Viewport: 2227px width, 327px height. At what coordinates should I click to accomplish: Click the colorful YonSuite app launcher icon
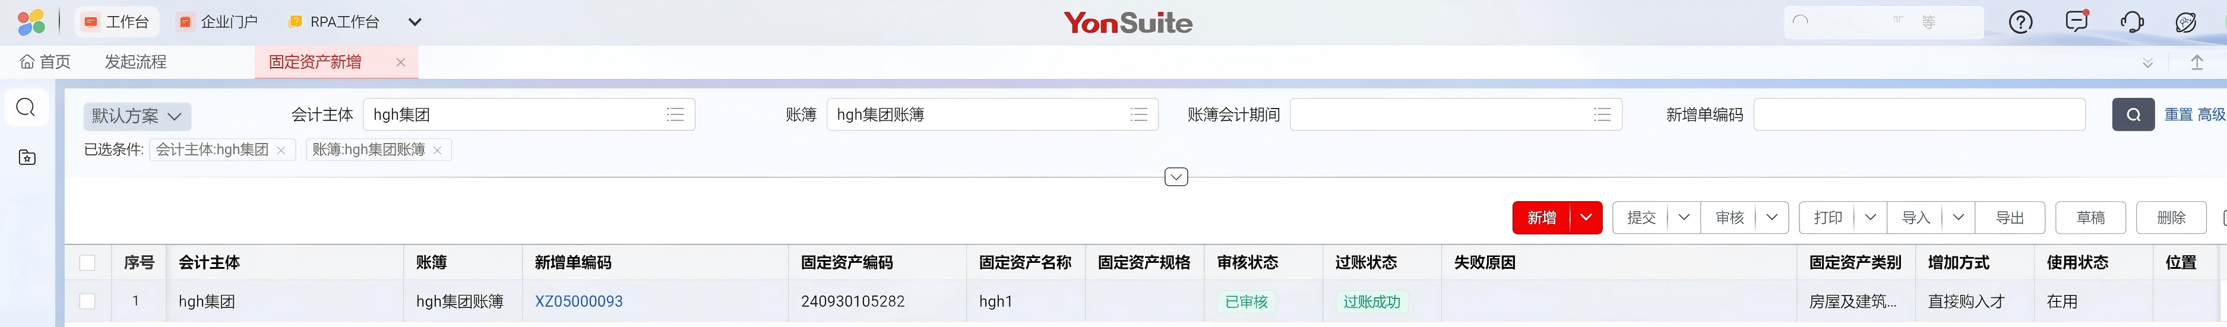tap(31, 21)
